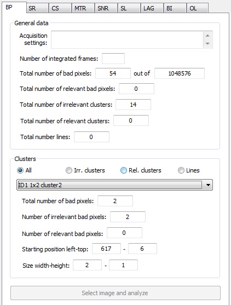
Task: Switch to the SNR tab
Action: pyautogui.click(x=106, y=8)
